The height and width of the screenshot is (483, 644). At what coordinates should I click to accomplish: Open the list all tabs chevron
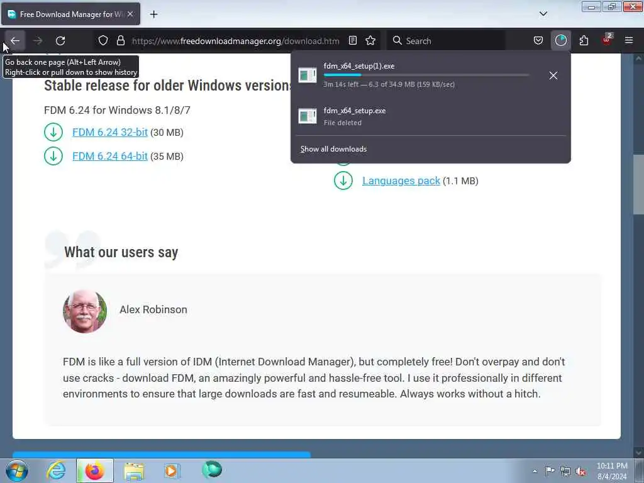(x=543, y=14)
